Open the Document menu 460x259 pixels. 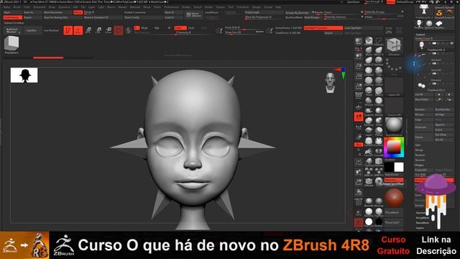(x=40, y=7)
